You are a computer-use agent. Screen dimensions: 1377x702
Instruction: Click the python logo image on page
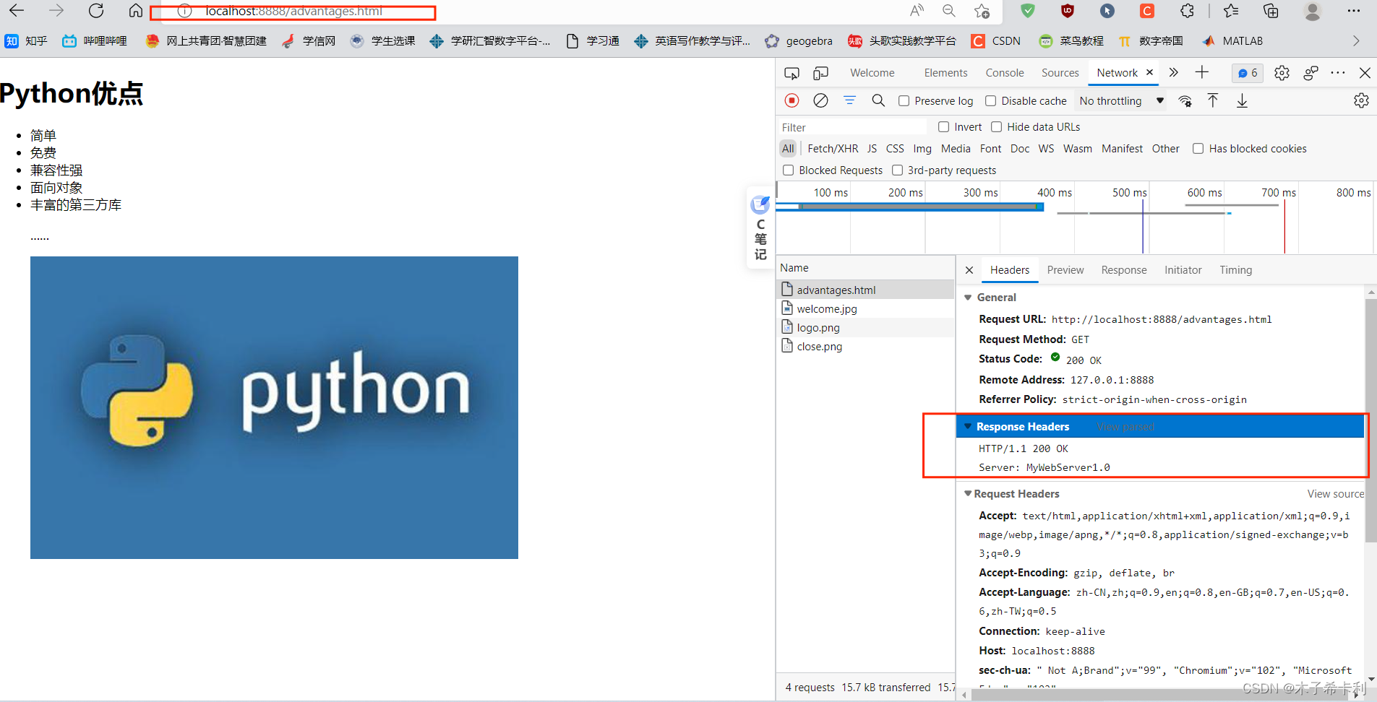(x=274, y=407)
